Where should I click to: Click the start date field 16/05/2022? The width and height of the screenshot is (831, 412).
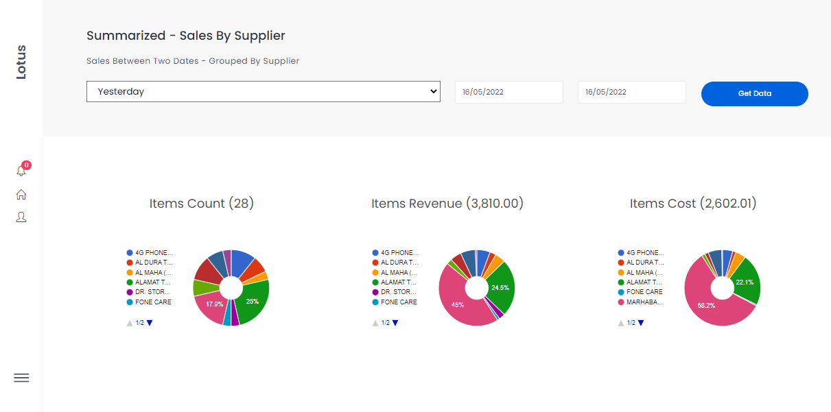[x=509, y=92]
